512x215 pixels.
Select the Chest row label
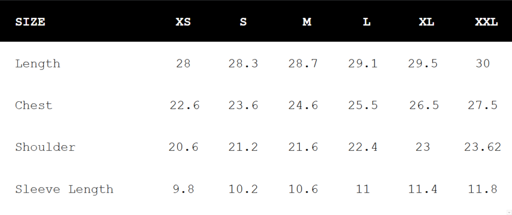coord(33,106)
